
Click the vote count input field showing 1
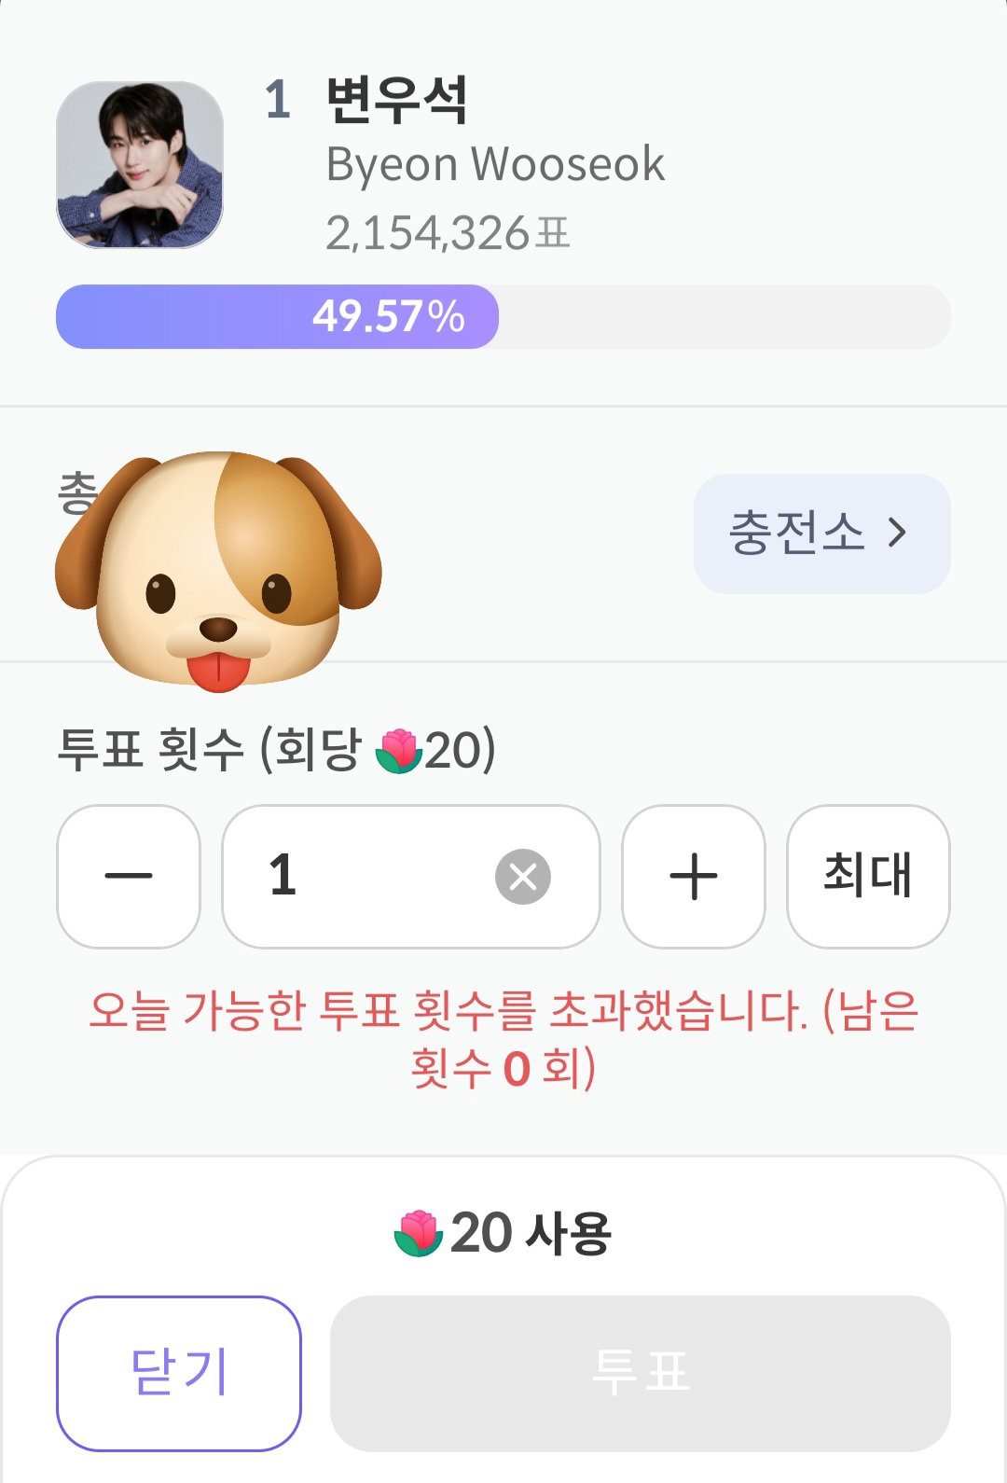pos(410,877)
